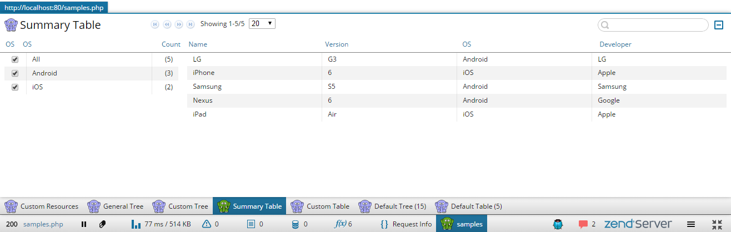This screenshot has width=731, height=232.
Task: Select the samples extension panel
Action: pos(462,224)
